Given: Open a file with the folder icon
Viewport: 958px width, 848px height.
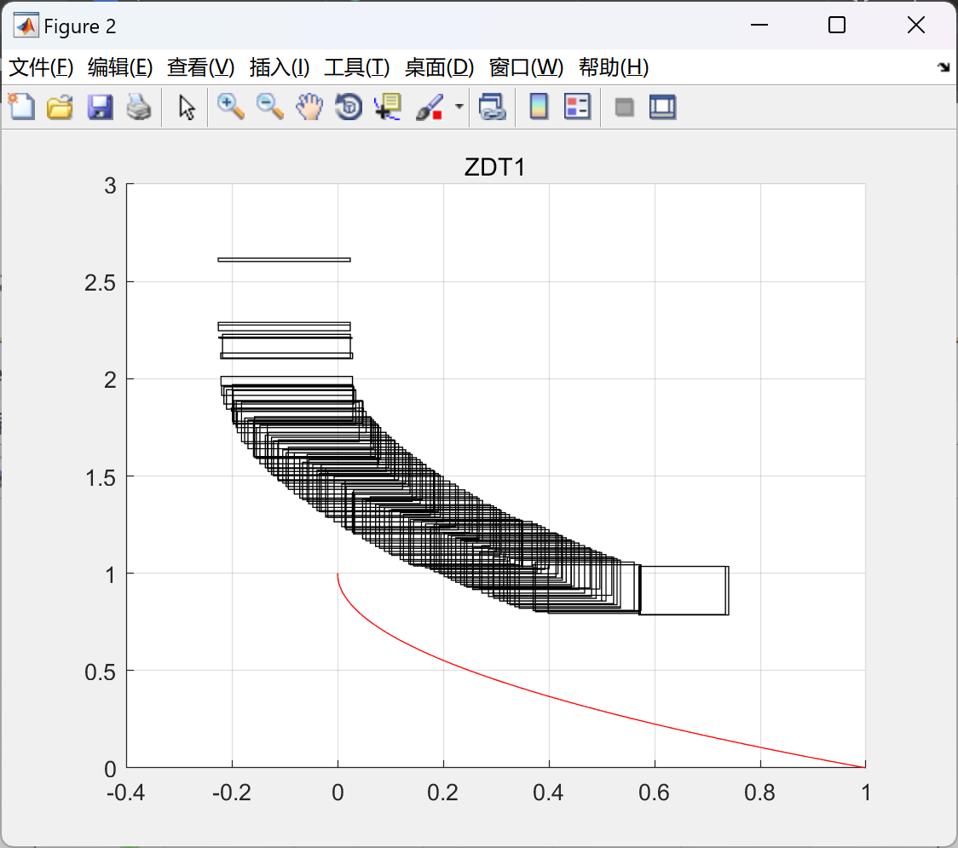Looking at the screenshot, I should point(60,107).
